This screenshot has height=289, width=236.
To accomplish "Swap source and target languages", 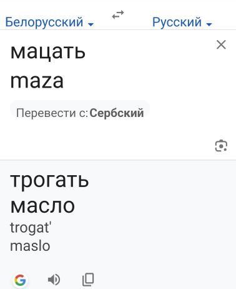I will [118, 14].
